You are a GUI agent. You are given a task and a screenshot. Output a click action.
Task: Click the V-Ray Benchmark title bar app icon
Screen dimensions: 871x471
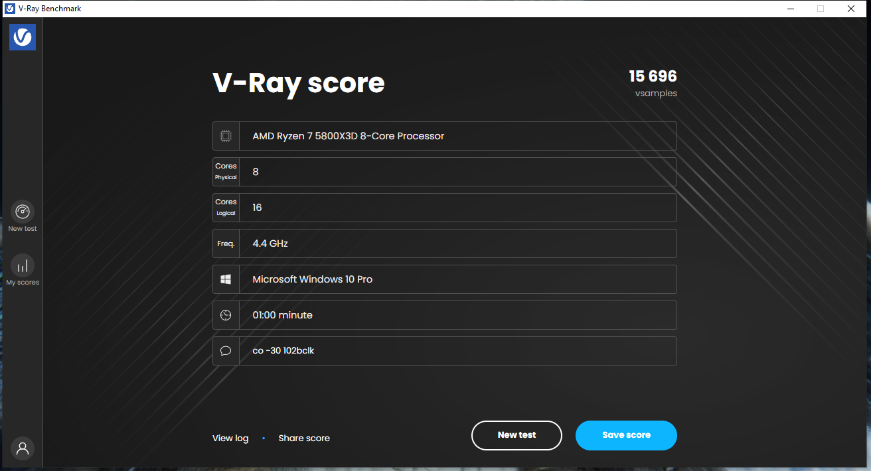(10, 9)
